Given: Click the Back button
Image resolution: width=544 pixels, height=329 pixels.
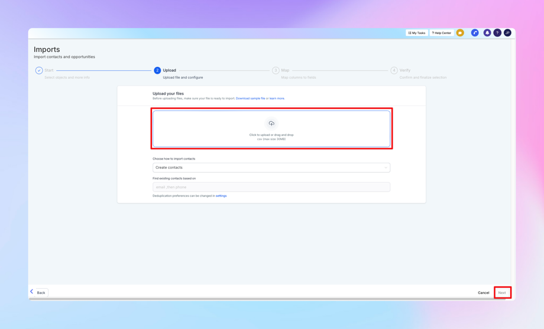Looking at the screenshot, I should [x=41, y=292].
